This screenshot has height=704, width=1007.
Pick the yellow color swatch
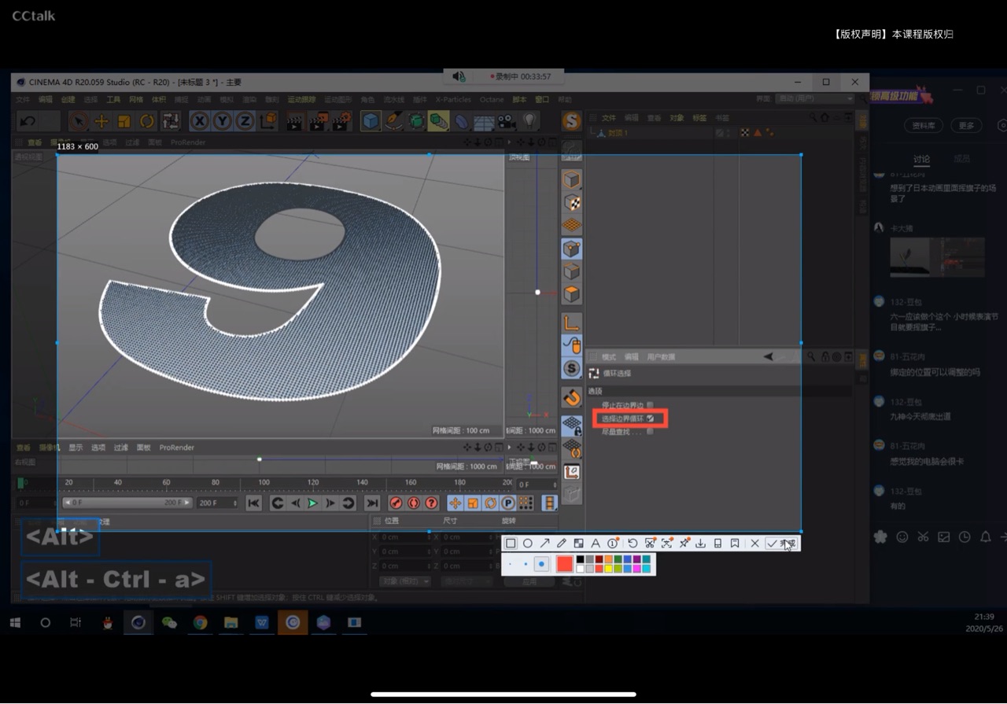(609, 569)
